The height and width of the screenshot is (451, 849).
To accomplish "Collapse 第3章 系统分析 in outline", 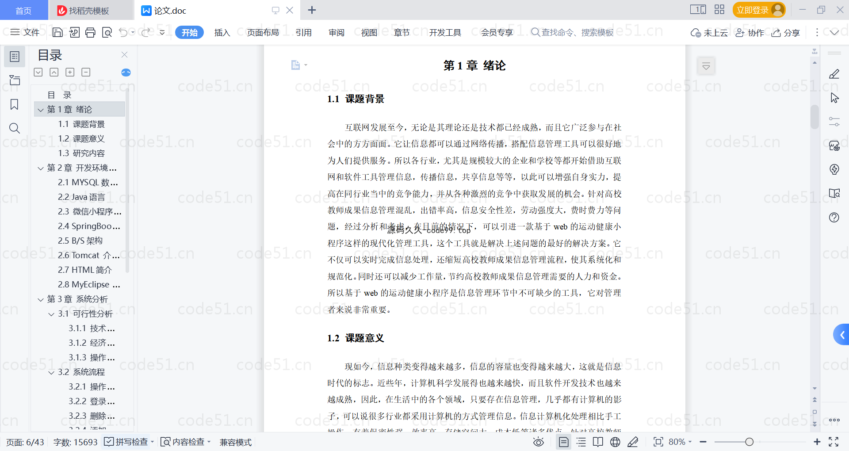I will click(x=41, y=300).
